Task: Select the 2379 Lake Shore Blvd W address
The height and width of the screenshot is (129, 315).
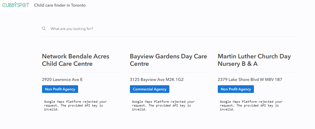Action: click(x=250, y=80)
